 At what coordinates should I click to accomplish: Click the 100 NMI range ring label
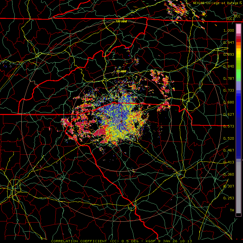click(121, 21)
